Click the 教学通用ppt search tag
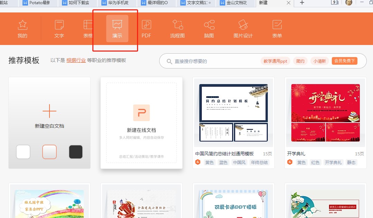373x218 pixels. click(x=275, y=61)
